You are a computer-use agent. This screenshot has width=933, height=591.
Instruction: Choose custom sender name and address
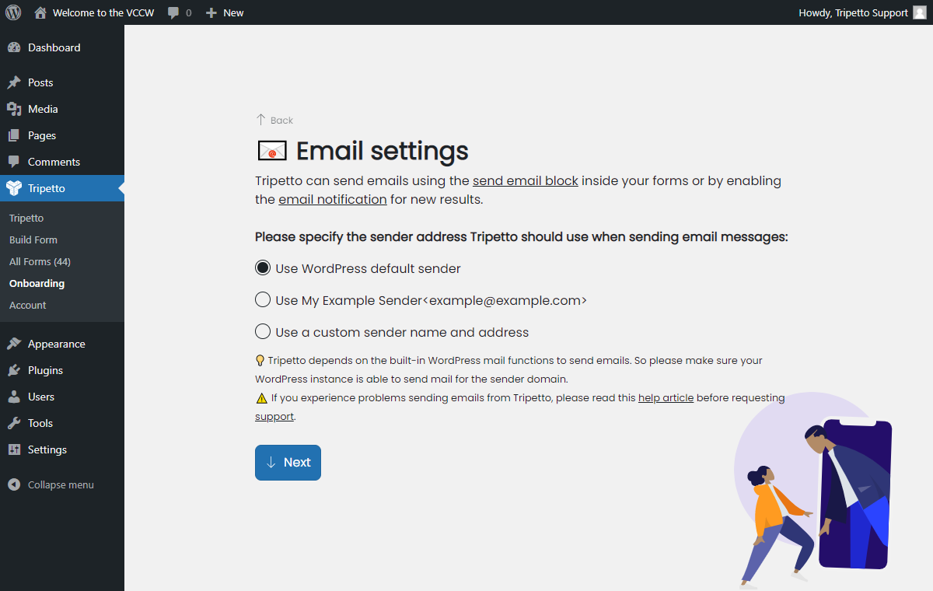[392, 332]
